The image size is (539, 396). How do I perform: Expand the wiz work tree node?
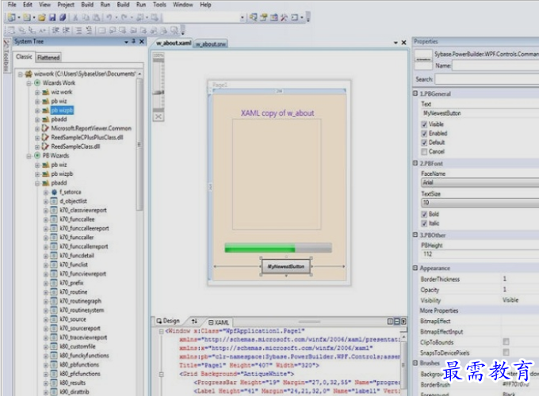tap(37, 92)
